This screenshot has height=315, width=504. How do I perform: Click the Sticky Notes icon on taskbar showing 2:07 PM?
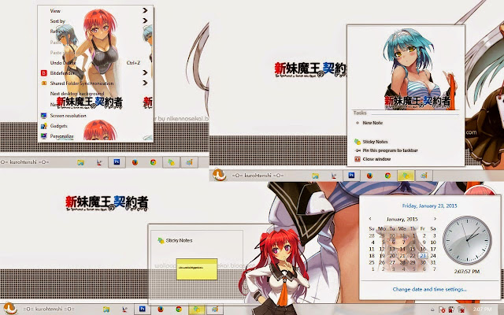(196, 309)
